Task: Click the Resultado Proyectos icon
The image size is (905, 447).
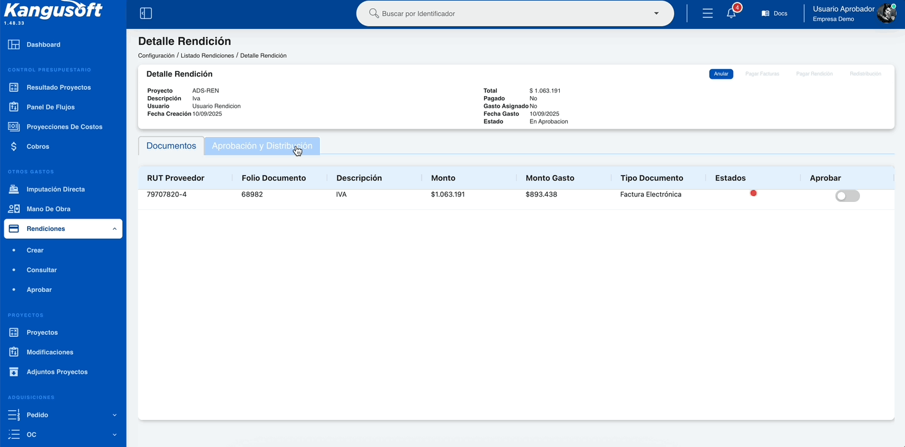Action: tap(14, 87)
